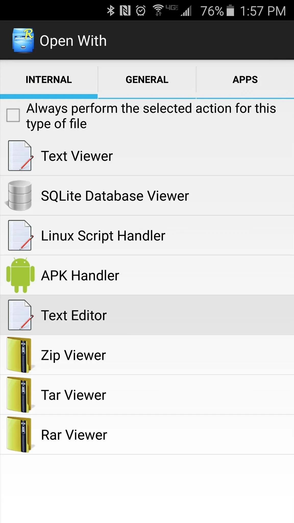Click the Rar Viewer zipped folder icon
Image resolution: width=294 pixels, height=523 pixels.
point(19,434)
